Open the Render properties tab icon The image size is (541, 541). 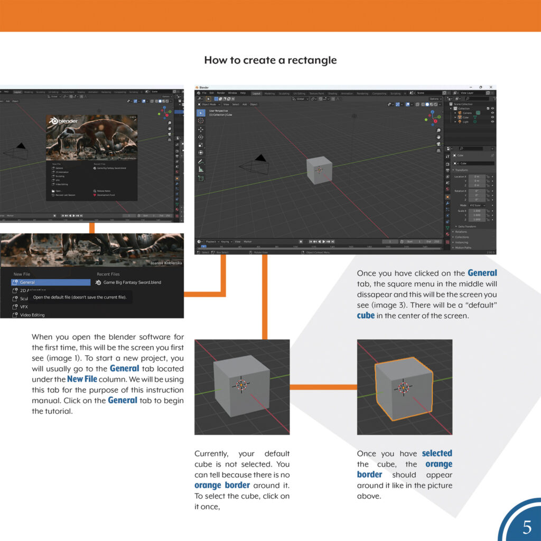(447, 164)
